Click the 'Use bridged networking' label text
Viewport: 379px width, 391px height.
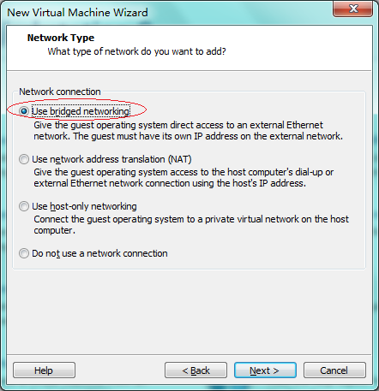point(81,111)
